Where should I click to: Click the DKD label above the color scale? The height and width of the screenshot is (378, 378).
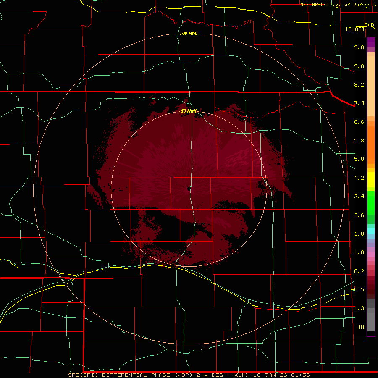tap(369, 25)
